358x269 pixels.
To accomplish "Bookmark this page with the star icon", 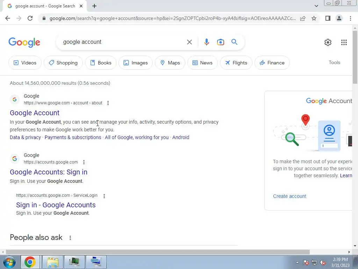I will [314, 18].
